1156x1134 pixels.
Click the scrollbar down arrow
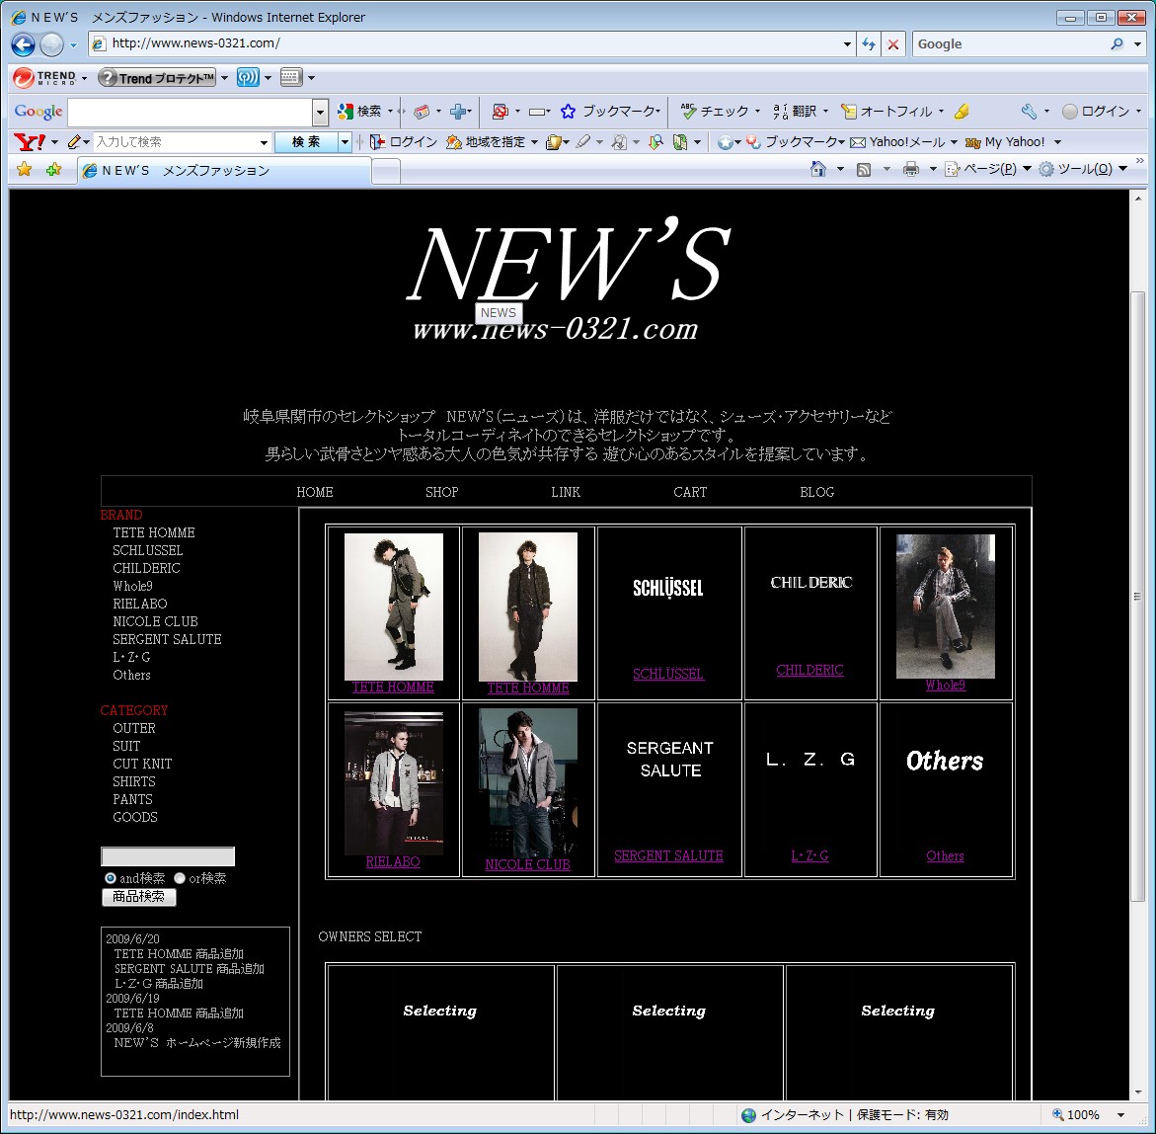pos(1137,1093)
